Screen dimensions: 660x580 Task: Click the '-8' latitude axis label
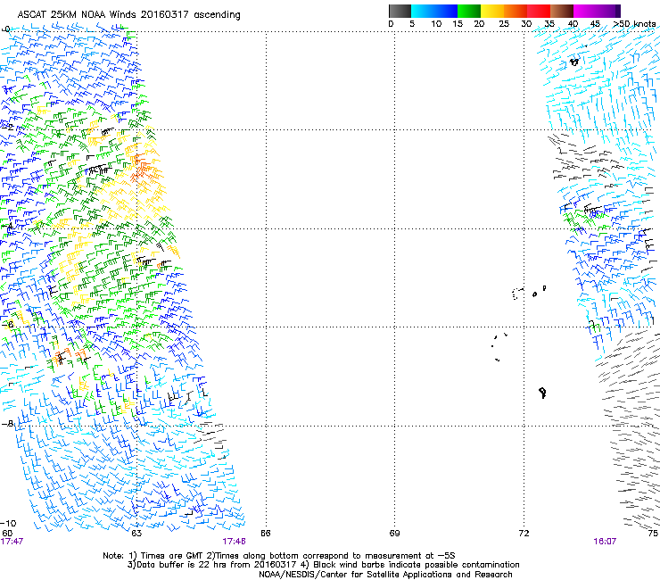(8, 423)
